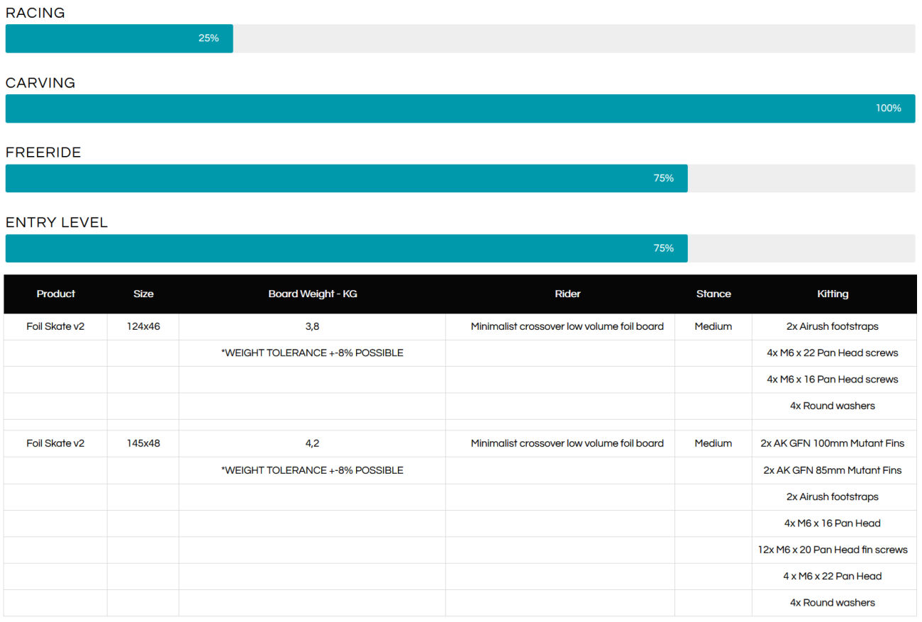
Task: Click the Board Weight - KG column header
Action: [x=312, y=294]
